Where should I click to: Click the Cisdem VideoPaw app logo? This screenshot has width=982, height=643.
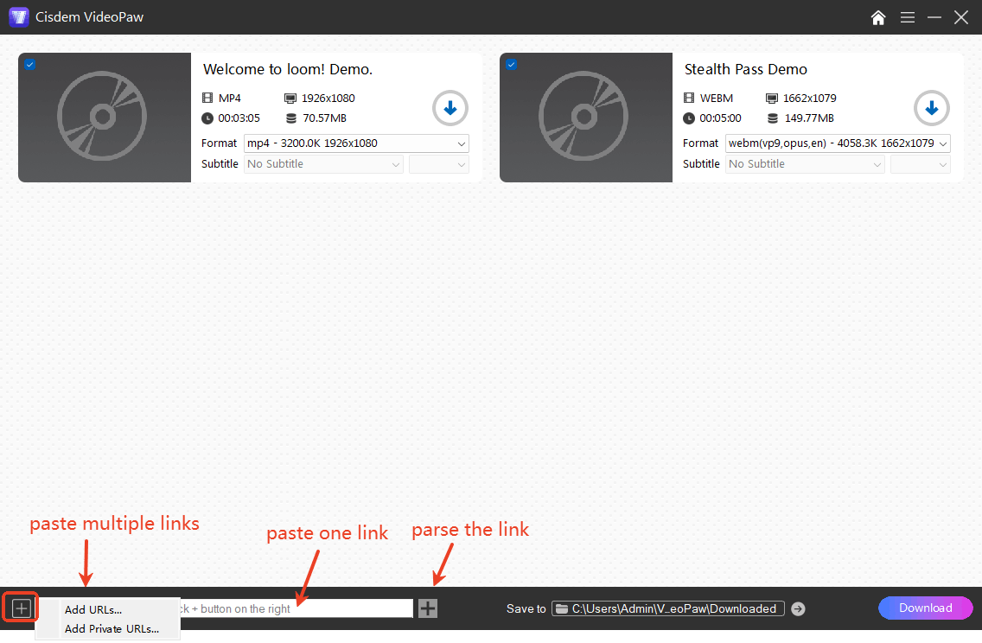[19, 17]
